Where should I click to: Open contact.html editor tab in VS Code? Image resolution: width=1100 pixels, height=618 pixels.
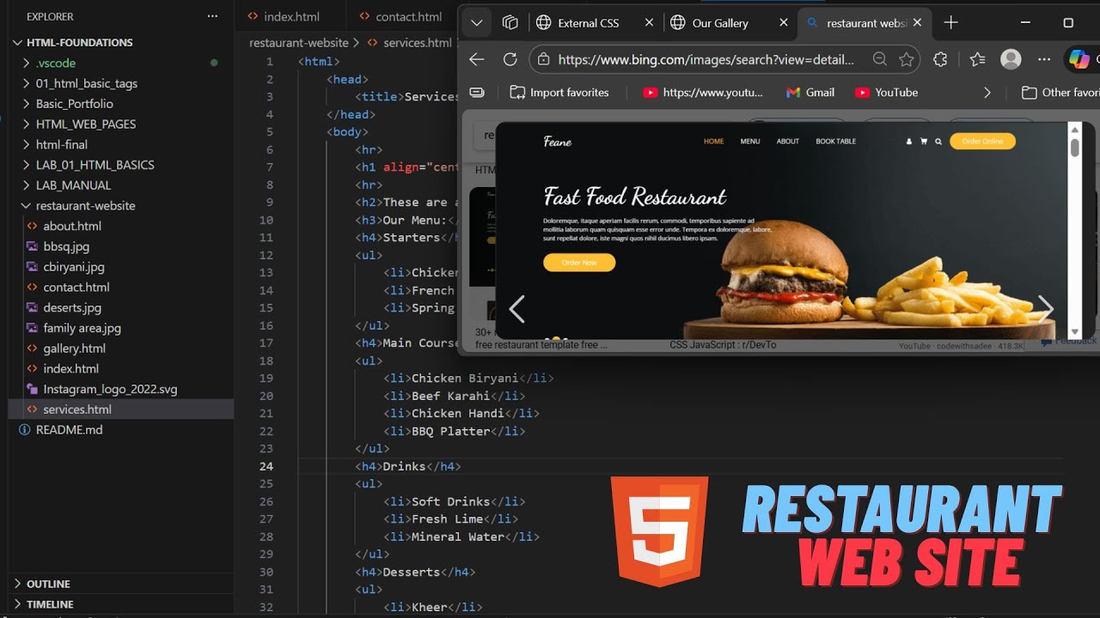point(408,16)
